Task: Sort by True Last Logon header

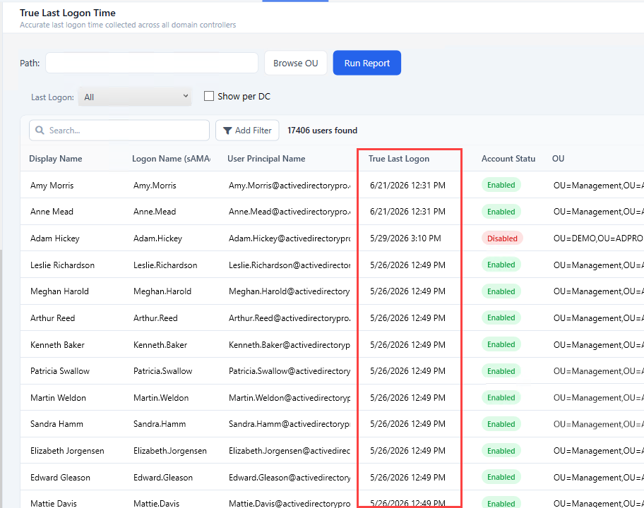Action: [399, 159]
